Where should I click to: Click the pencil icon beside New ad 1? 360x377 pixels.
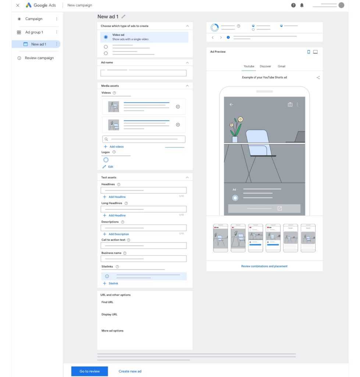[x=123, y=17]
